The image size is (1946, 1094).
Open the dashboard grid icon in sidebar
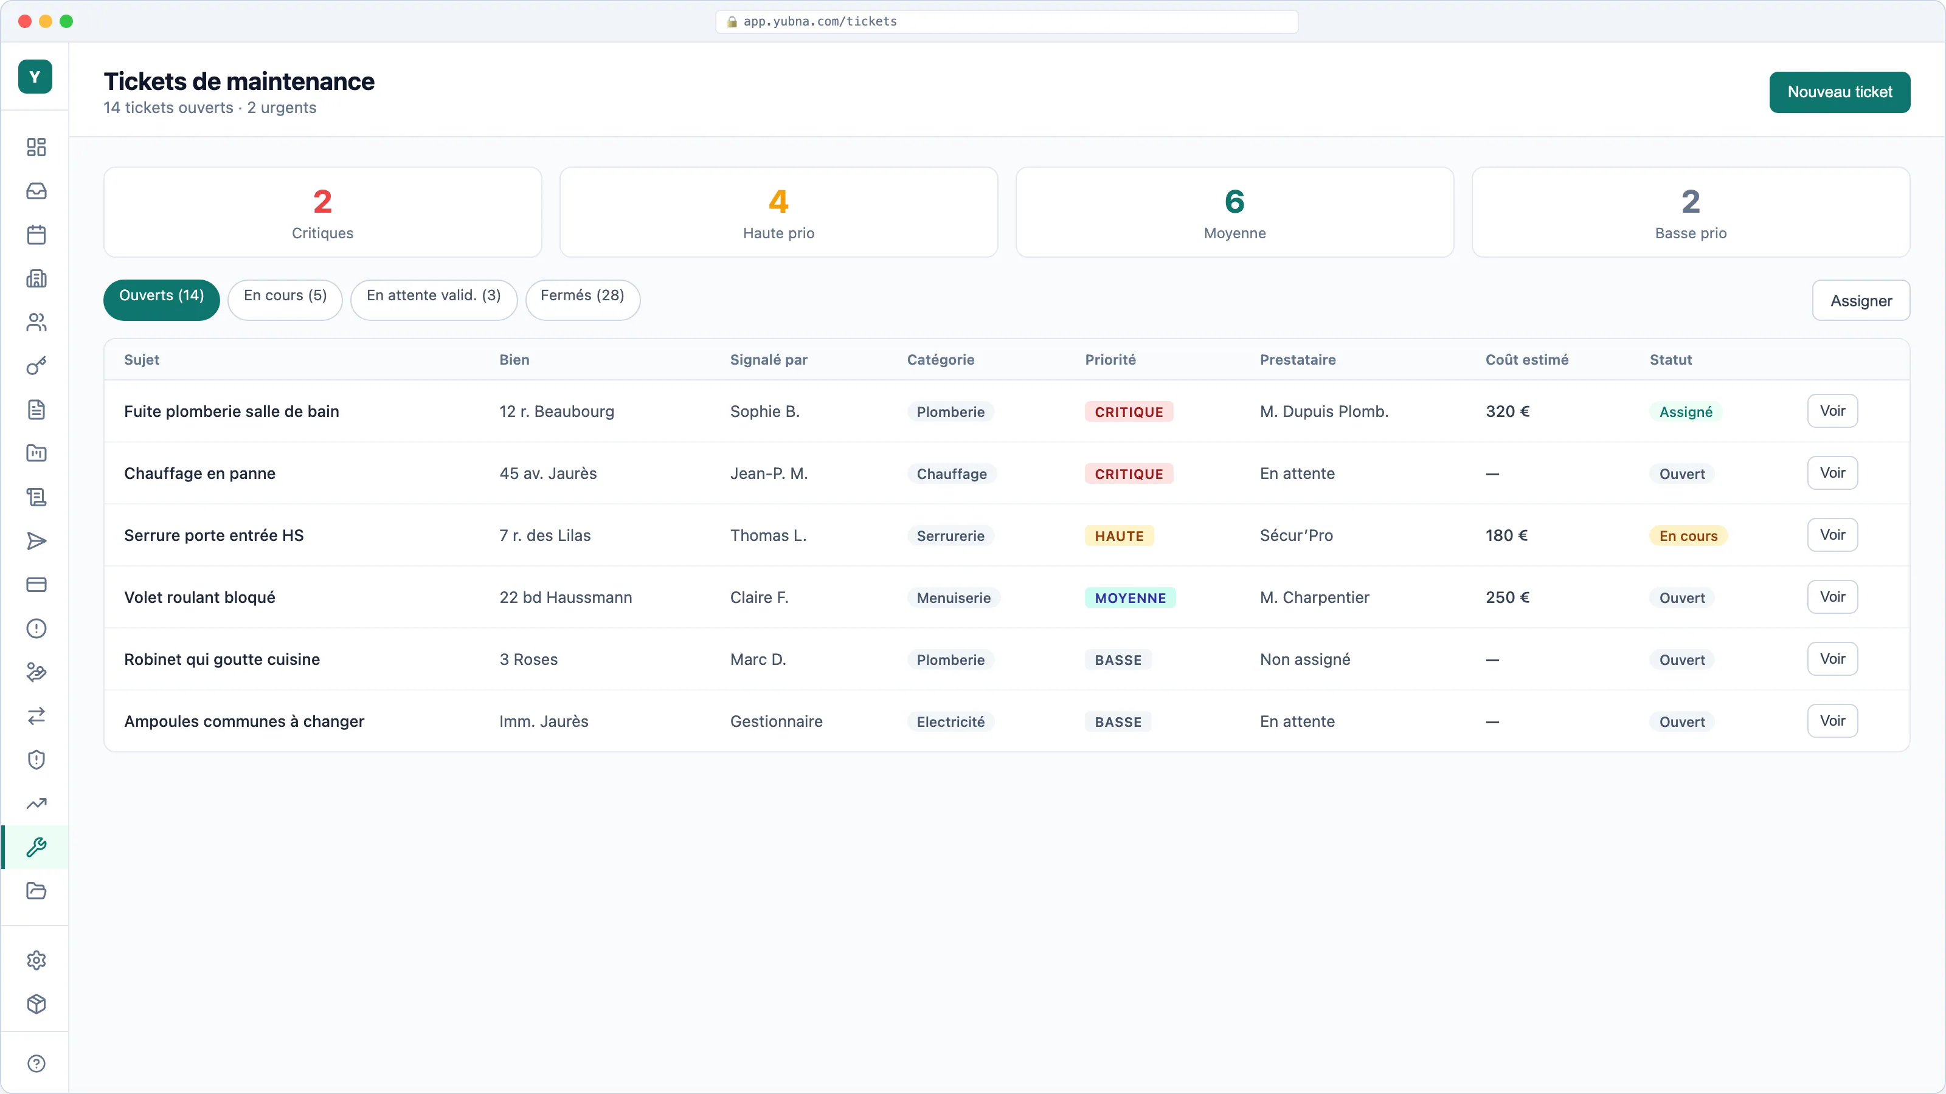coord(36,147)
